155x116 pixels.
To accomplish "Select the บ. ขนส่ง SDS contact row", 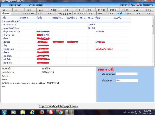I will pyautogui.click(x=66, y=24).
